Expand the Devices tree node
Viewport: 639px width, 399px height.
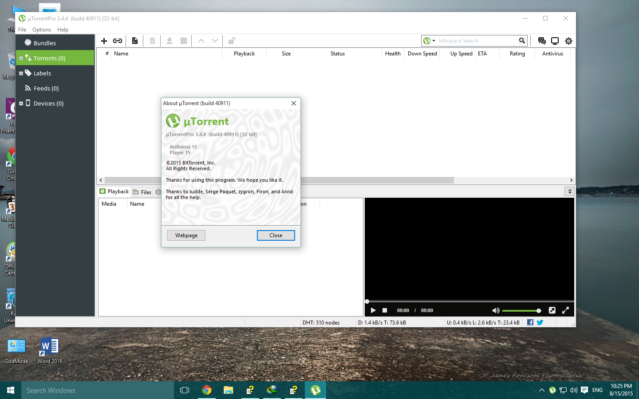pyautogui.click(x=21, y=103)
